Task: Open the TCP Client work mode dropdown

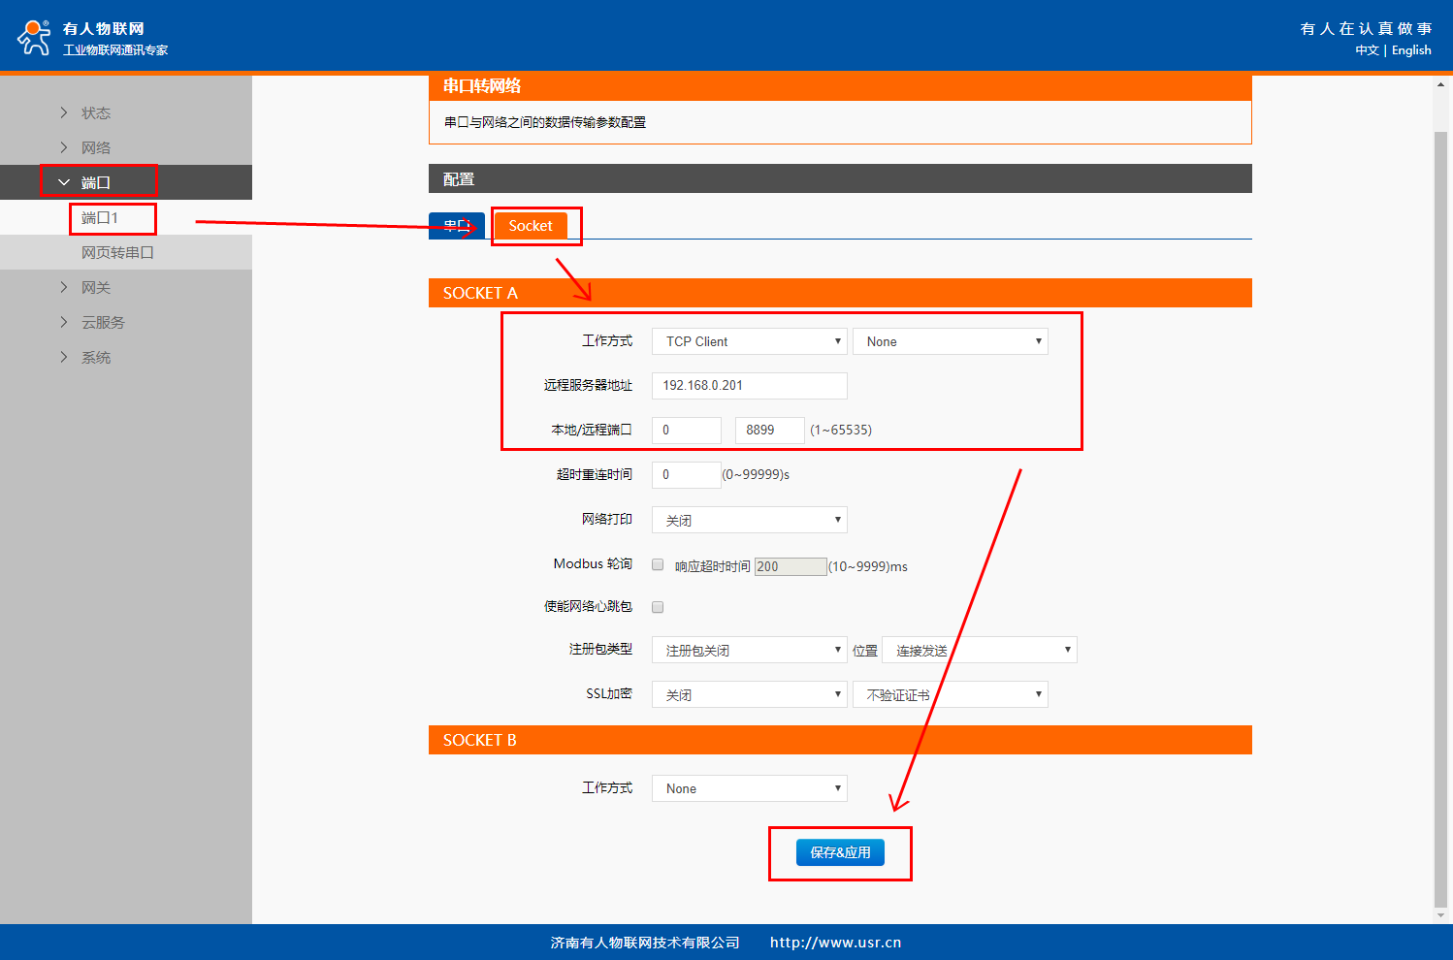Action: [x=749, y=341]
